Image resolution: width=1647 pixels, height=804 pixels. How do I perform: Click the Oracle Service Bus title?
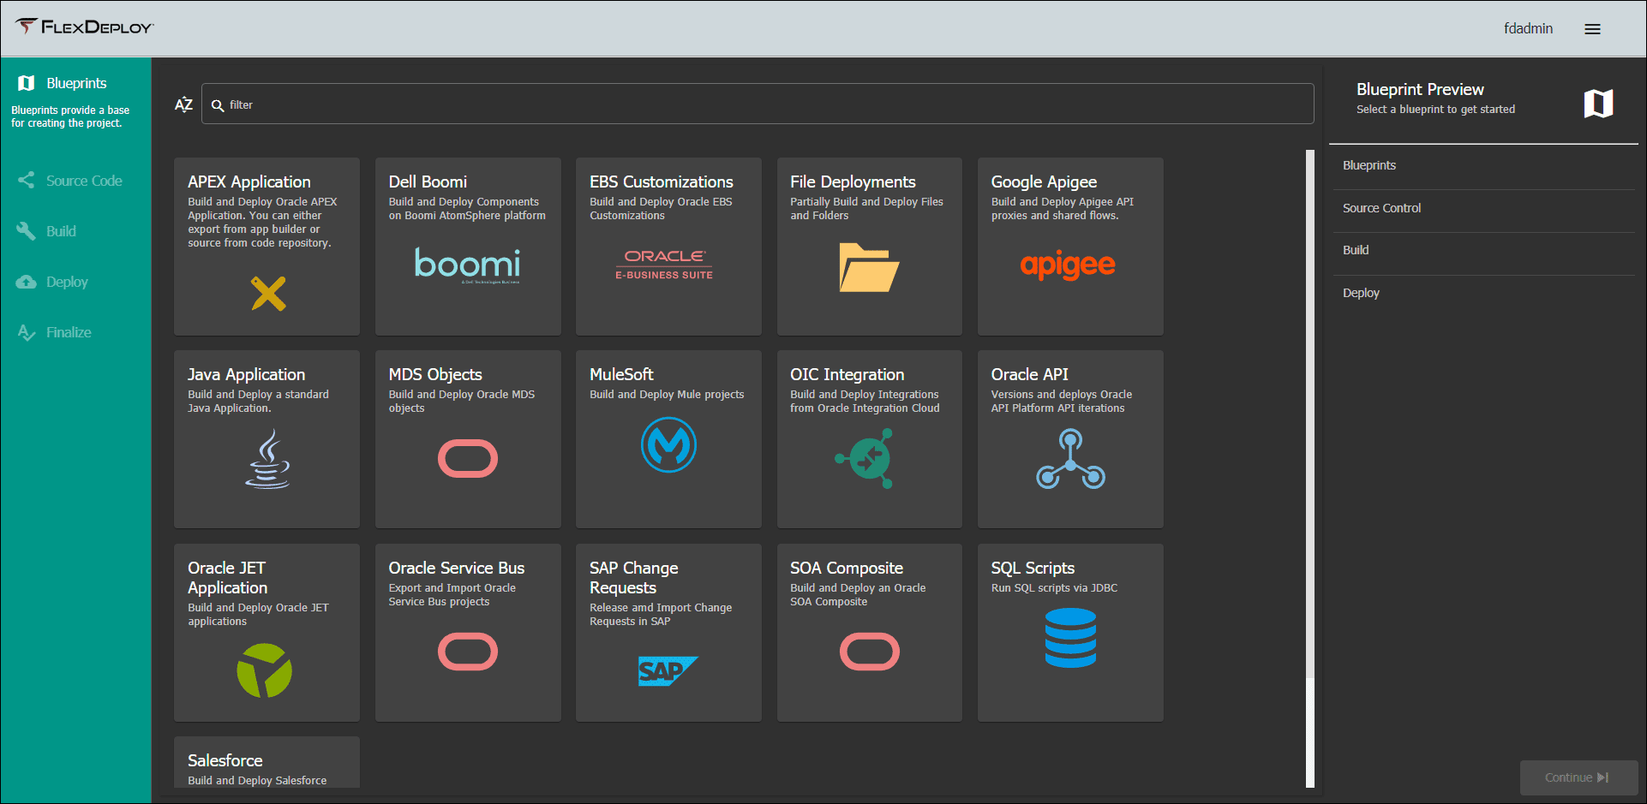457,568
